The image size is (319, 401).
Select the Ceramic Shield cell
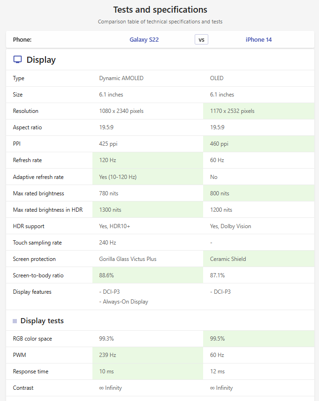click(228, 259)
